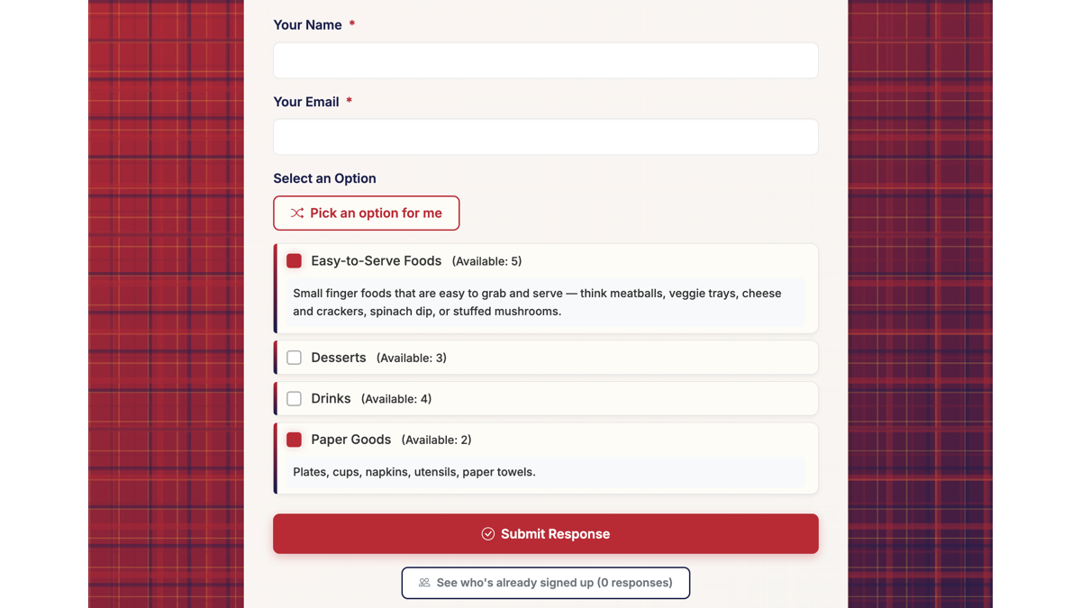Click the checkmark icon inside Submit Response

[487, 533]
